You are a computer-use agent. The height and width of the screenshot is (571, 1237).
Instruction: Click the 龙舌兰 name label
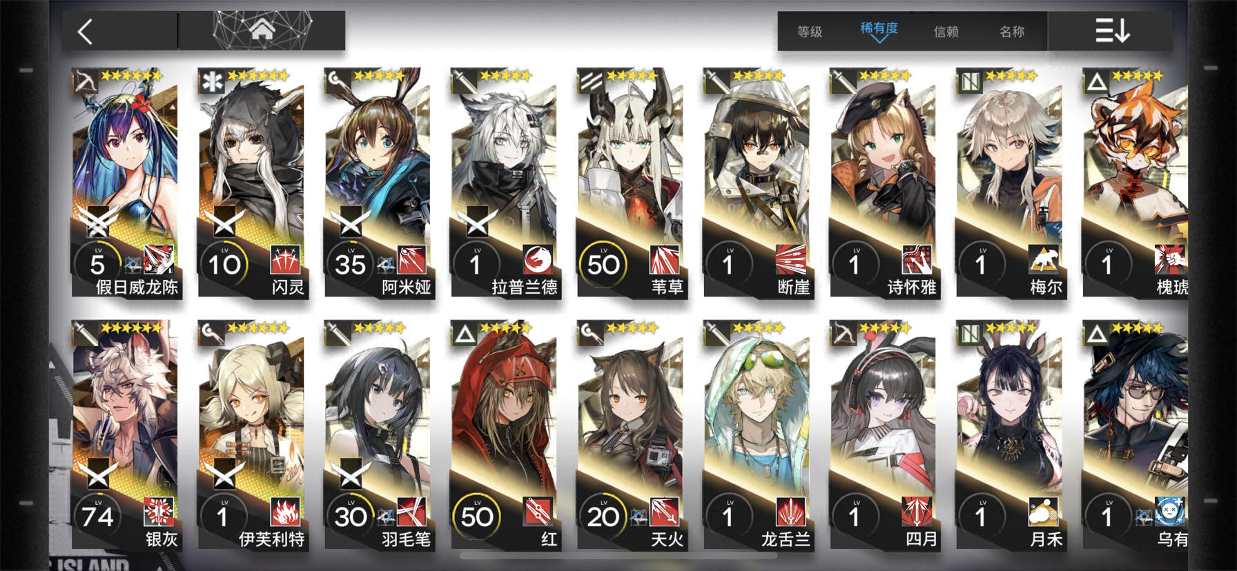786,539
